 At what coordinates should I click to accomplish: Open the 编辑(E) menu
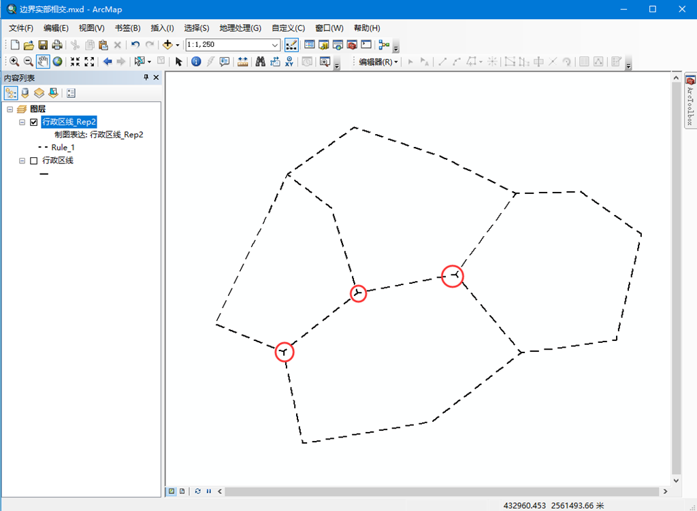tap(56, 28)
